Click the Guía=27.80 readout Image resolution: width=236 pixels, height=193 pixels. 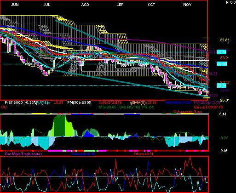208,107
